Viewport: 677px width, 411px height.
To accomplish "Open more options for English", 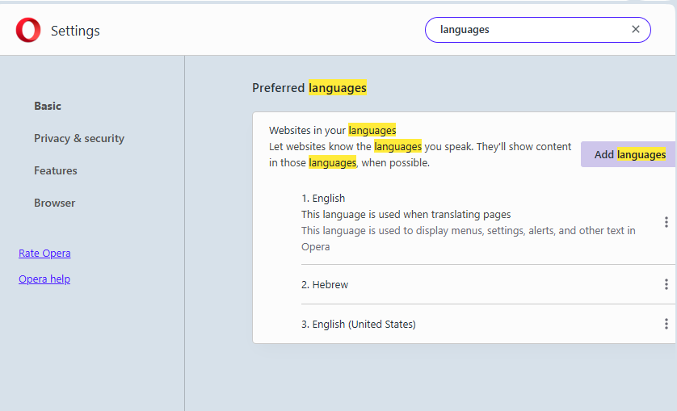I will [x=666, y=222].
